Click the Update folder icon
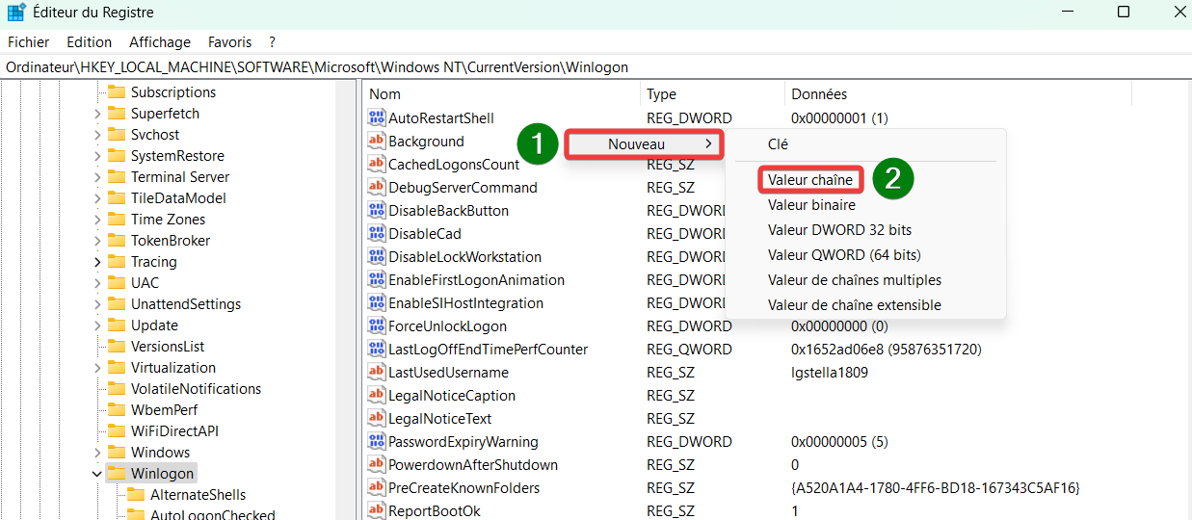 (x=117, y=325)
